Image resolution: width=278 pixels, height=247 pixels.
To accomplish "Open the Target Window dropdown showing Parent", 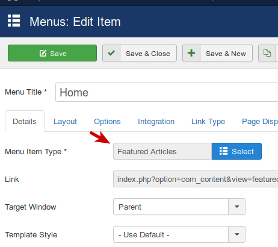I will (179, 207).
